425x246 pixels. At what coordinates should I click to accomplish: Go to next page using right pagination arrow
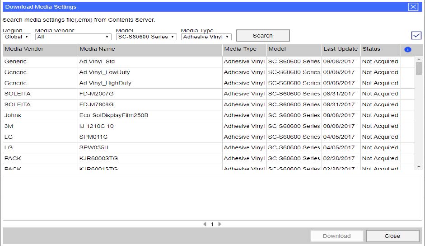(x=220, y=224)
